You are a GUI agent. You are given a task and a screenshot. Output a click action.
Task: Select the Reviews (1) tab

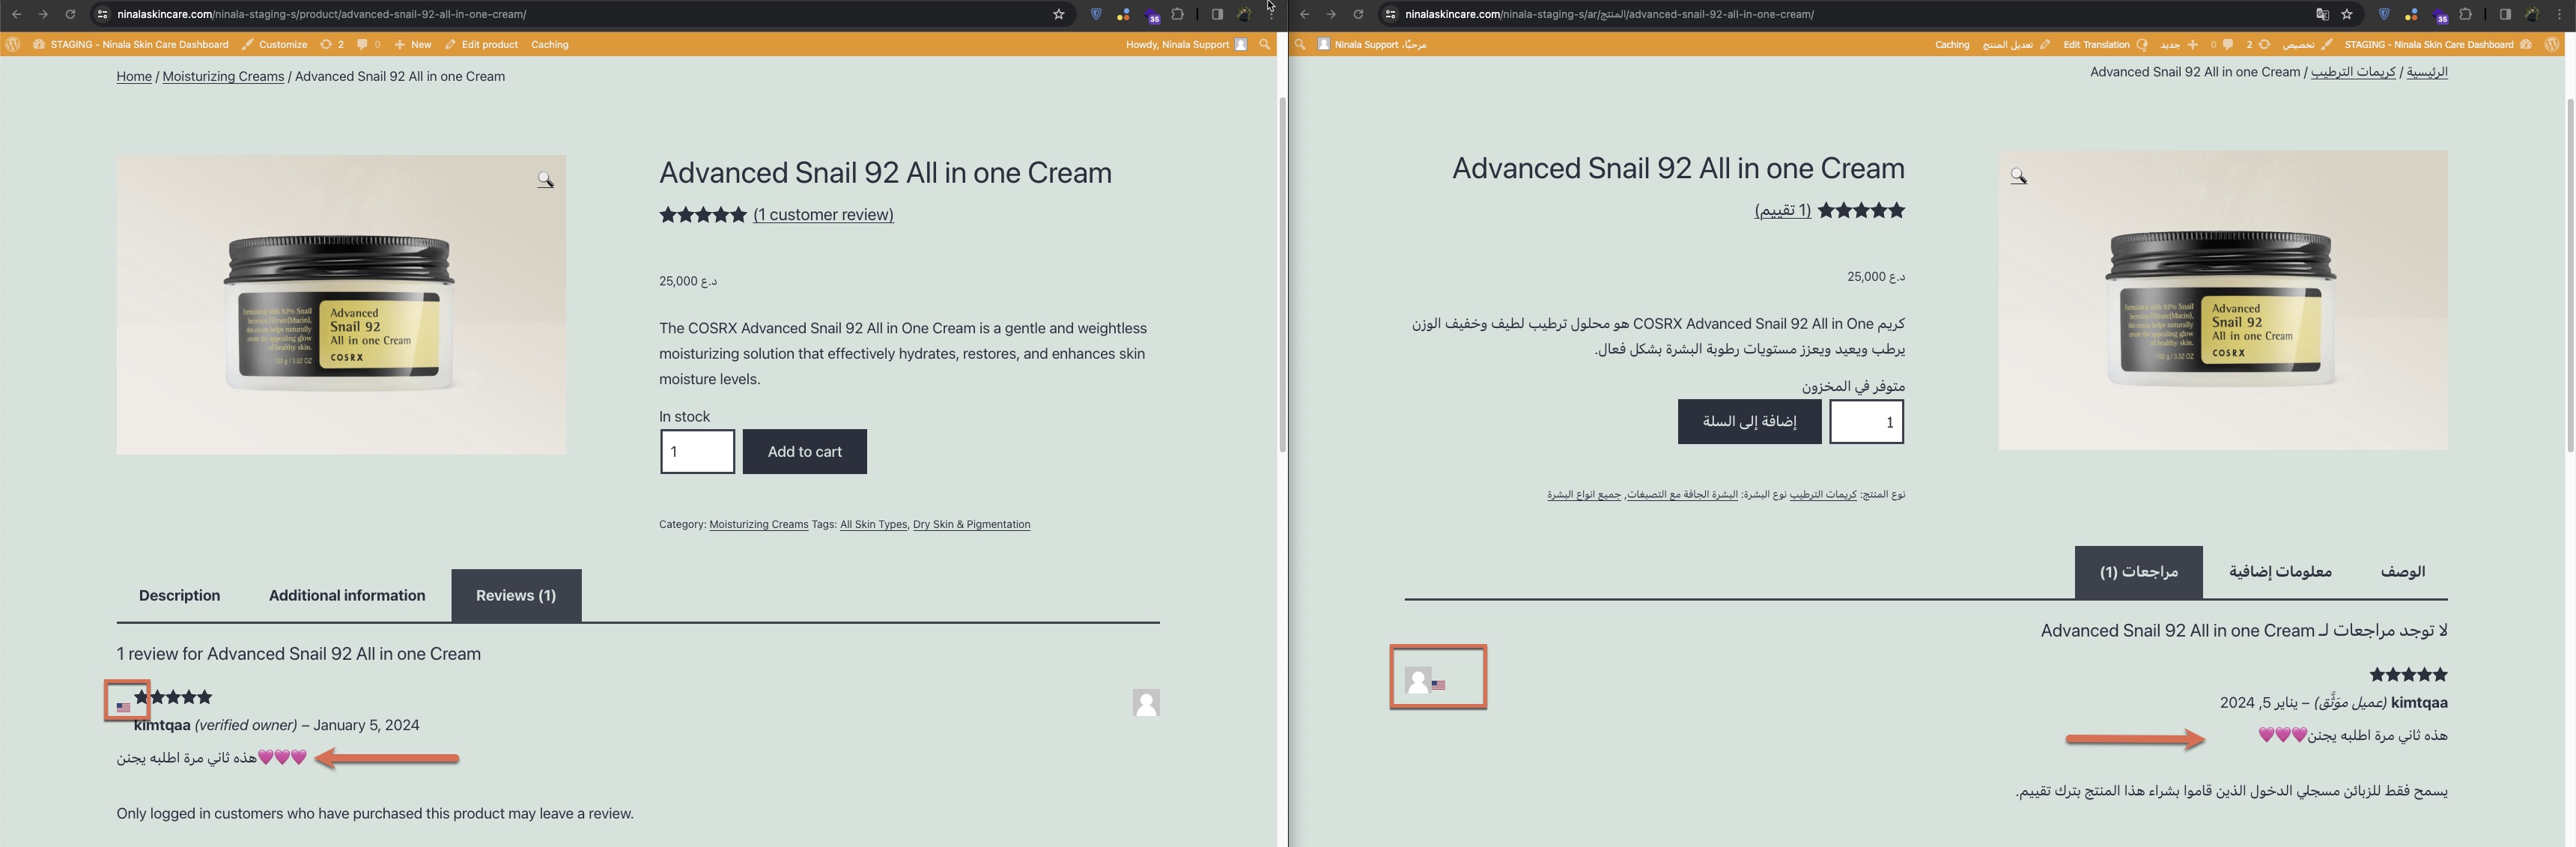(x=516, y=595)
